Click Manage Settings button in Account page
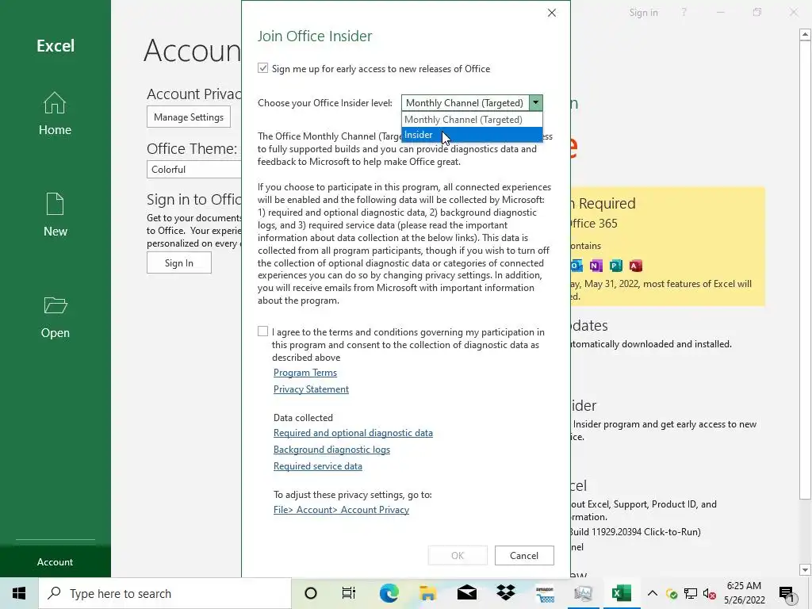 coord(189,117)
